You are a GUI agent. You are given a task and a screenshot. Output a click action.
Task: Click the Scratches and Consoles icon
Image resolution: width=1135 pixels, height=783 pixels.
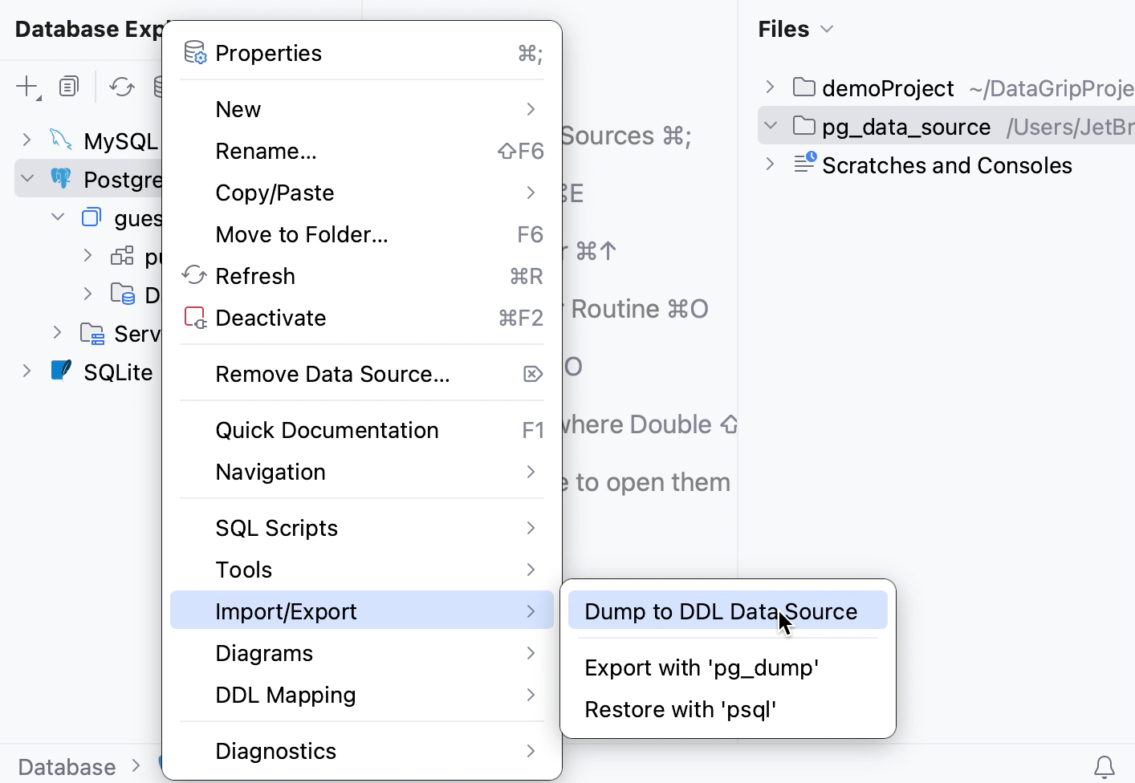click(805, 163)
